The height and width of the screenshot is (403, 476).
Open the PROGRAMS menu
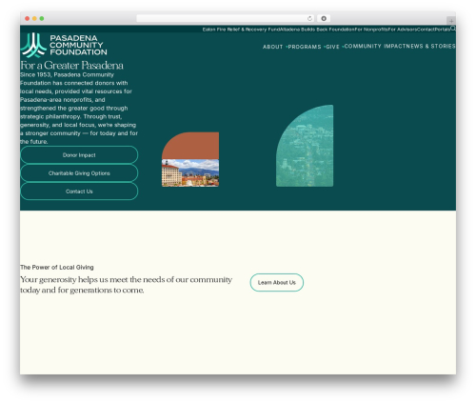pyautogui.click(x=305, y=47)
